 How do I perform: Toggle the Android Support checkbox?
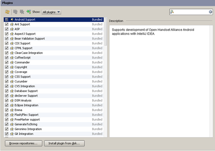[7, 20]
